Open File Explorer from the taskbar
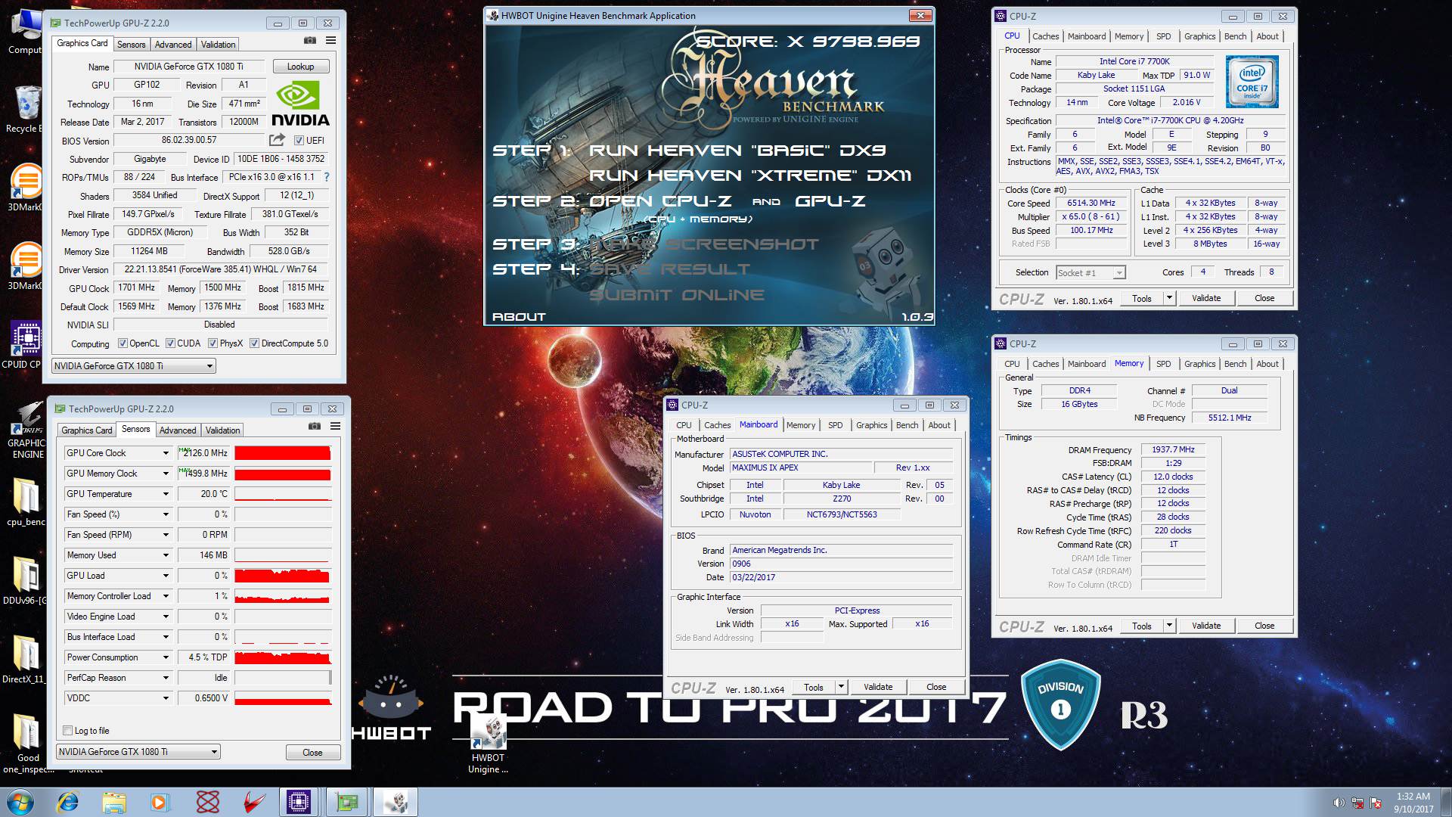 tap(114, 802)
